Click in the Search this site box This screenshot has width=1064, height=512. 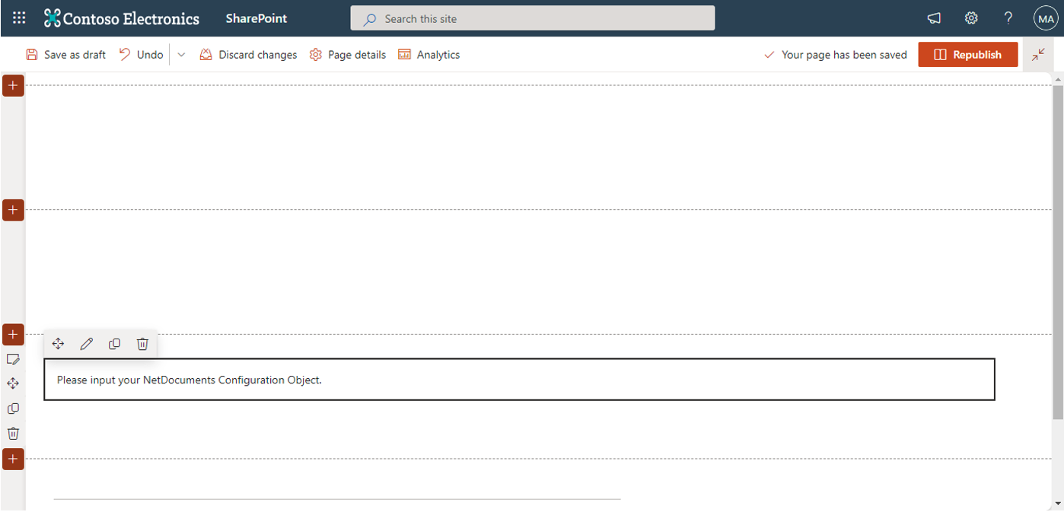[x=532, y=18]
